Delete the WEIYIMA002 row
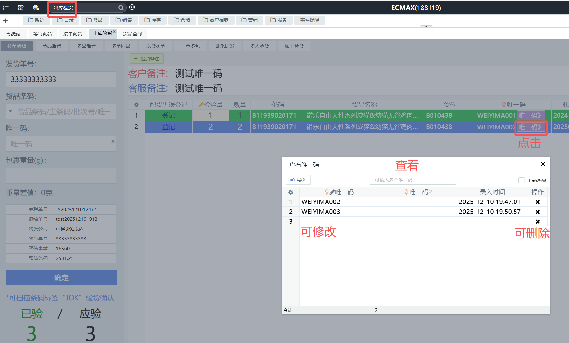Viewport: 569px width, 343px height. (538, 202)
